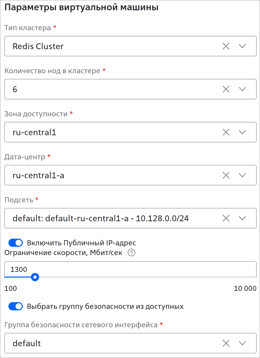This screenshot has height=358, width=260.
Task: Open the data center dropdown arrow
Action: (x=242, y=175)
